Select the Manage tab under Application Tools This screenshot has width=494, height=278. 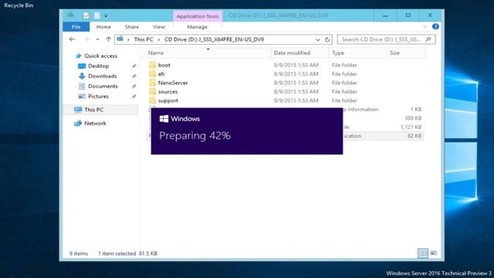(x=198, y=27)
